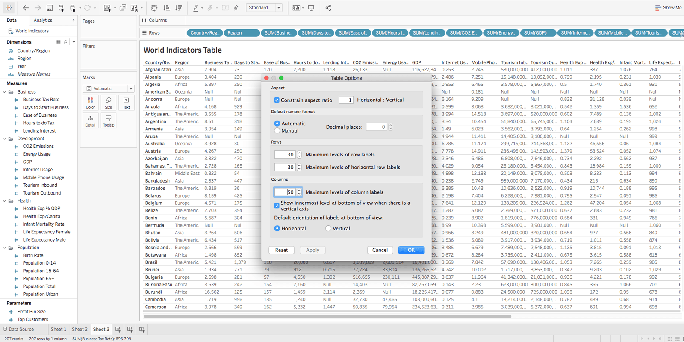Switch to the Data pane tab
The image size is (684, 342).
coord(12,20)
